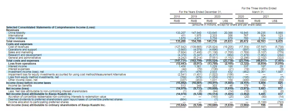Click the Other Initiatives row label
Viewport: 288px width, 111px height.
18,38
